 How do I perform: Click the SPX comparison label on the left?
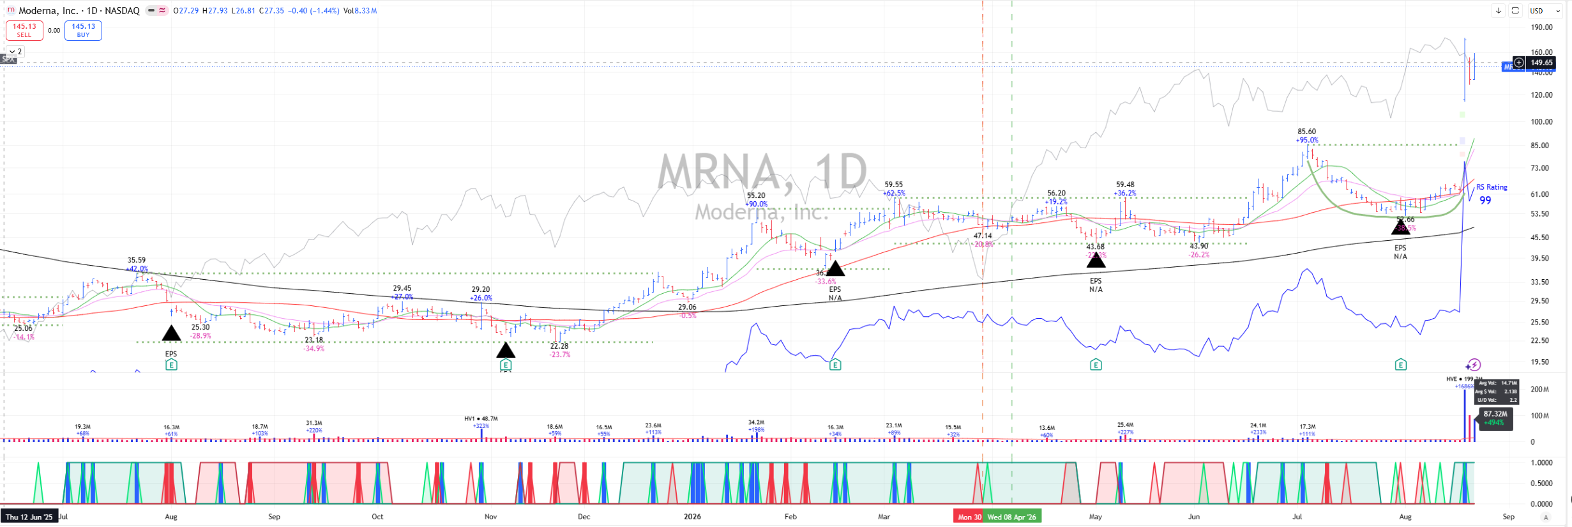point(8,59)
